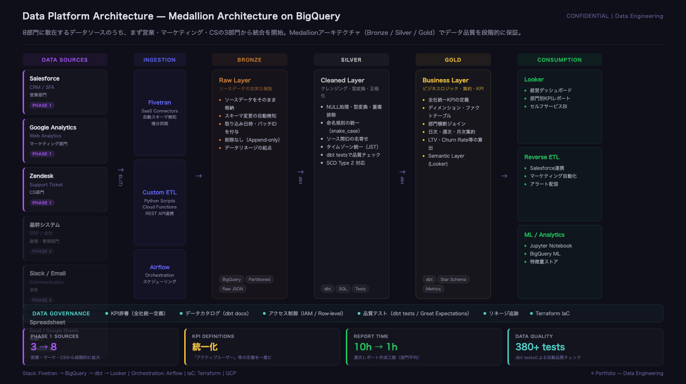This screenshot has height=384, width=686.
Task: Open the Google Analytics source card
Action: coord(65,140)
